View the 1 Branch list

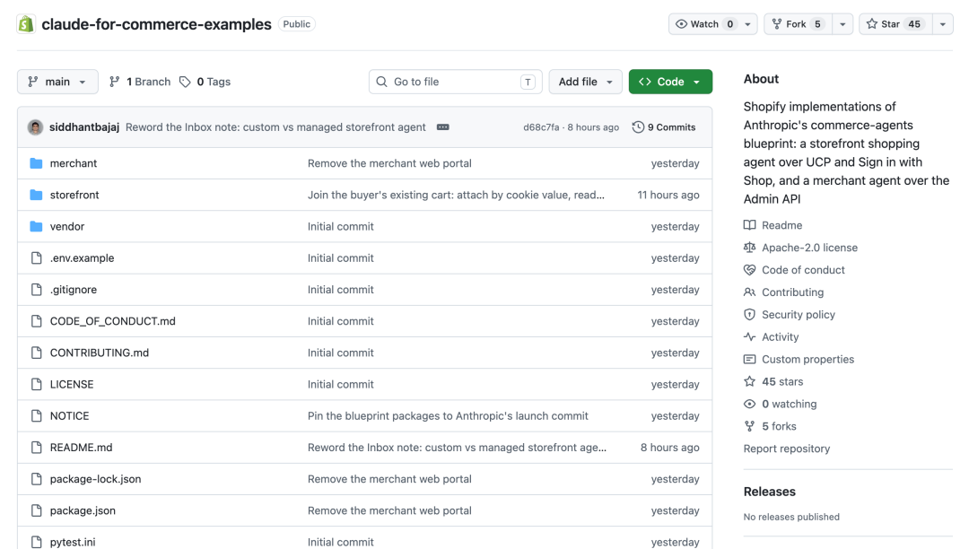pyautogui.click(x=140, y=82)
